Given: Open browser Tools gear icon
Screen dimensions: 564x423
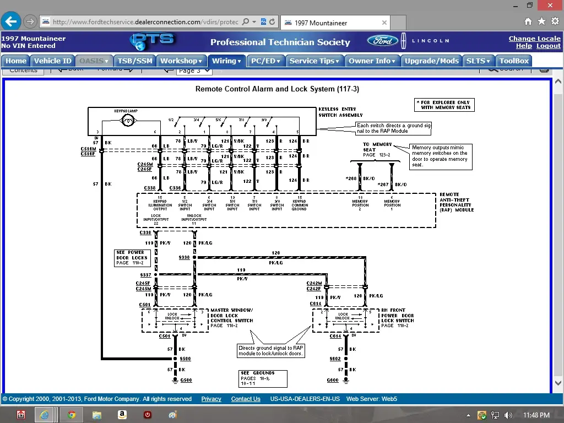Looking at the screenshot, I should tap(555, 21).
